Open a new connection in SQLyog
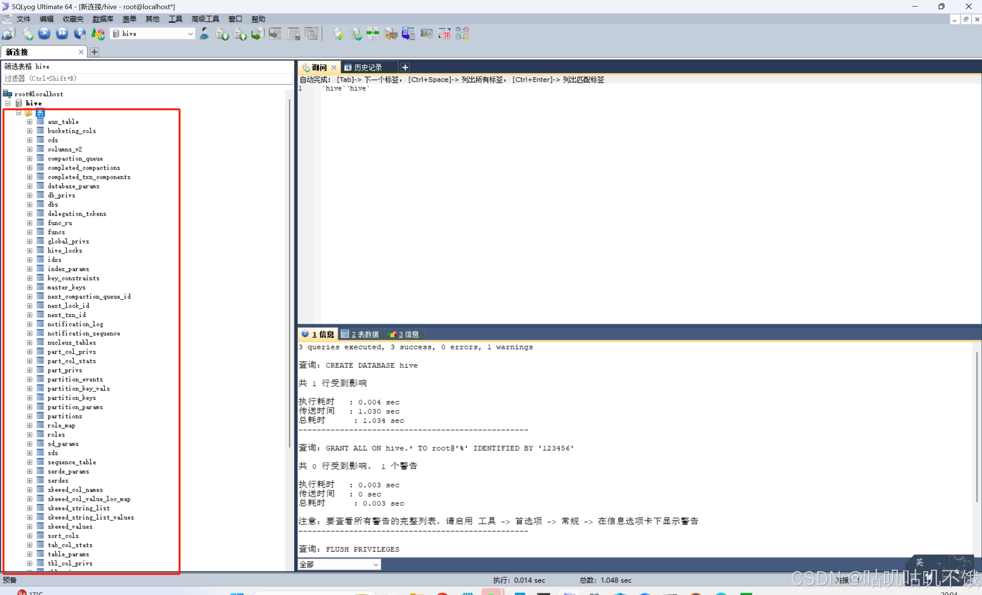 9,34
